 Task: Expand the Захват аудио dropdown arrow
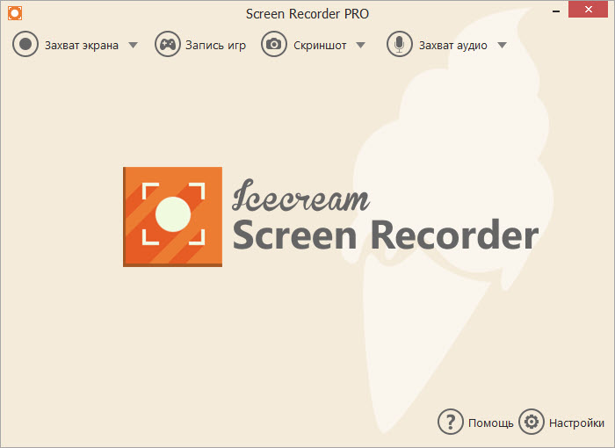(x=502, y=45)
